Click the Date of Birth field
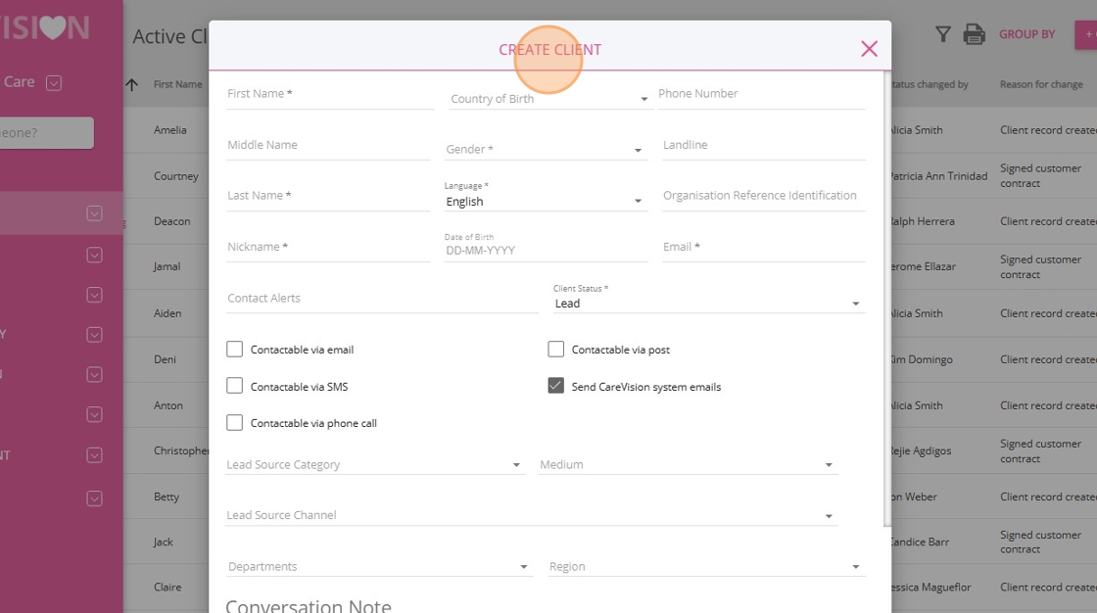This screenshot has height=613, width=1097. pos(545,250)
